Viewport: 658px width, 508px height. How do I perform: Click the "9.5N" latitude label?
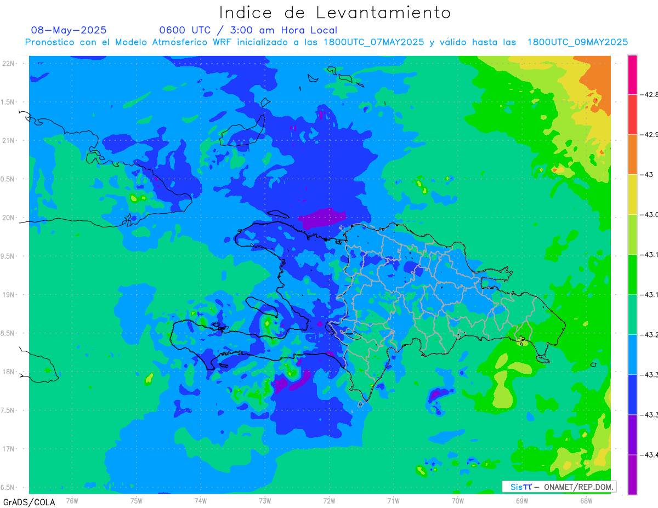coord(8,256)
